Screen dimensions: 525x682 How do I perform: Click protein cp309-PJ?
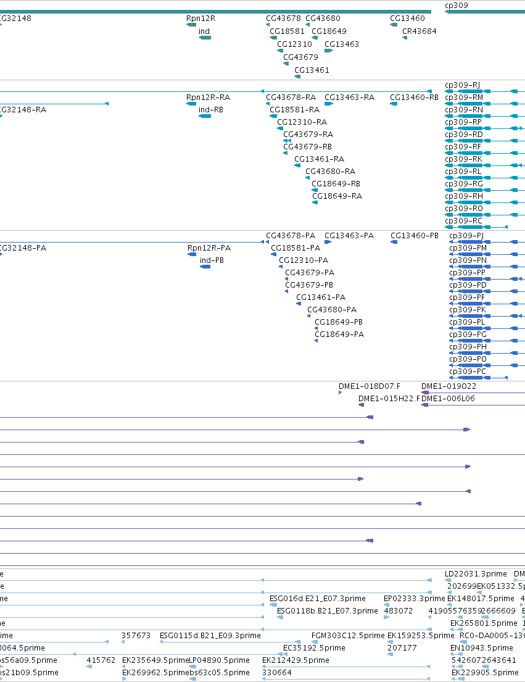pyautogui.click(x=466, y=236)
